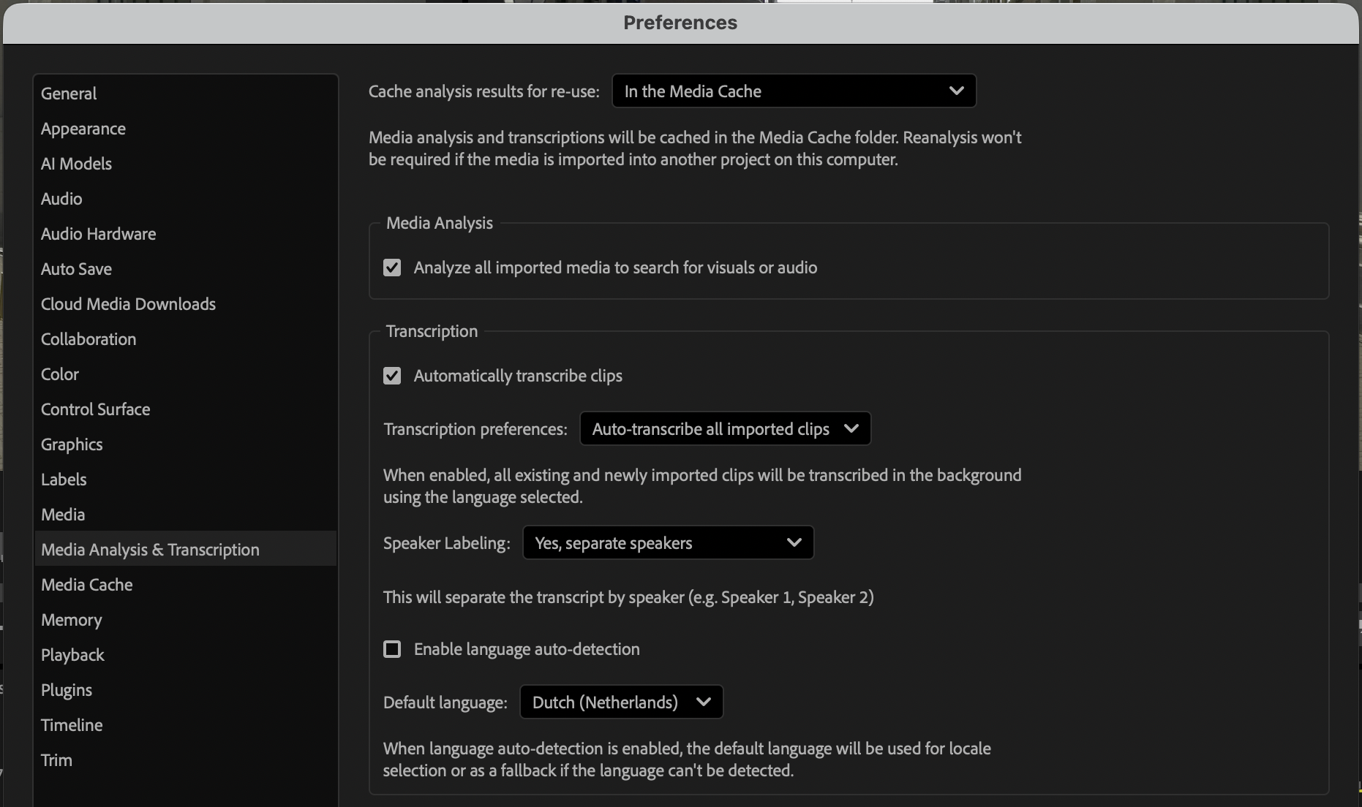Open Collaboration preferences

point(89,339)
